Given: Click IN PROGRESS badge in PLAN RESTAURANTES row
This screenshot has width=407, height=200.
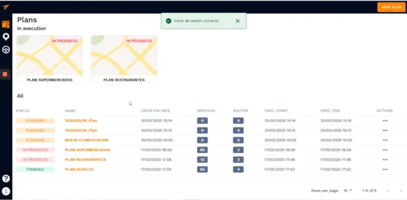Looking at the screenshot, I should pyautogui.click(x=35, y=159).
